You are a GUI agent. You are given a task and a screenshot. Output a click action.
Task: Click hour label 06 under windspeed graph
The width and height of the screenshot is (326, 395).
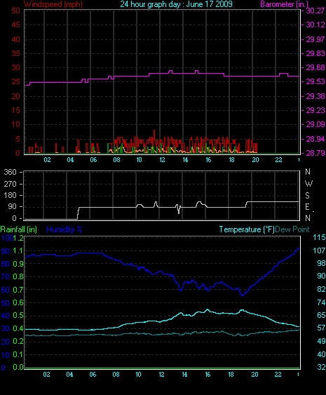click(93, 160)
